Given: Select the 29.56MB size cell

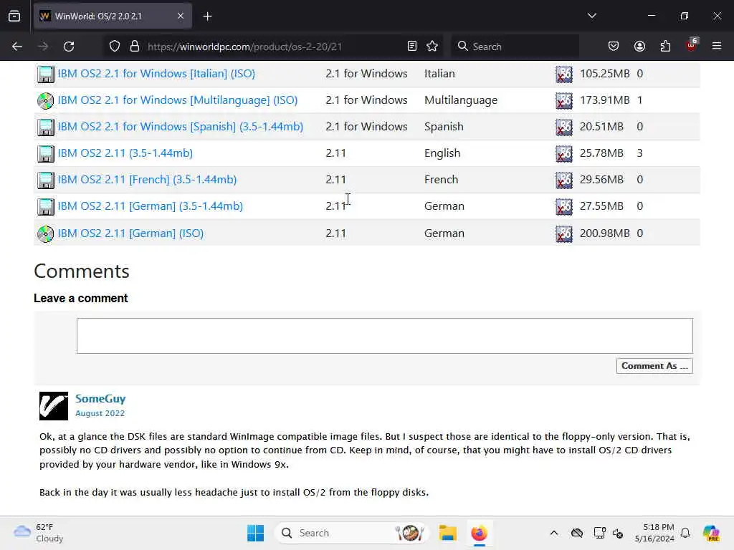Looking at the screenshot, I should coord(601,180).
